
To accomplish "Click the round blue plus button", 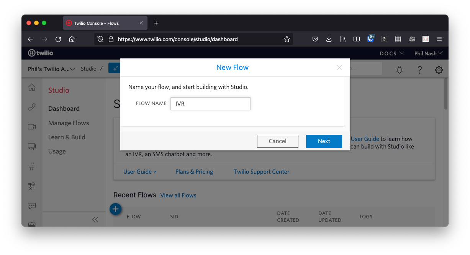I will pyautogui.click(x=116, y=209).
